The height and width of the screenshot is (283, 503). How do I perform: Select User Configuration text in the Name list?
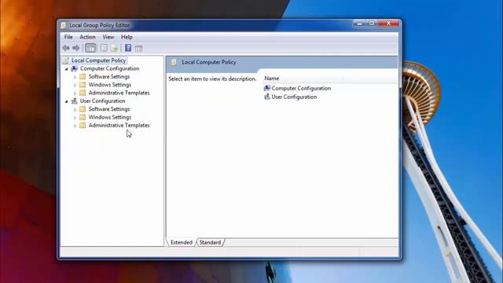[294, 97]
